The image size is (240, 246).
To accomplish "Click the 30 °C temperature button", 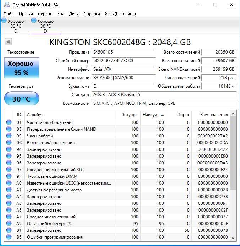I will coord(22,99).
